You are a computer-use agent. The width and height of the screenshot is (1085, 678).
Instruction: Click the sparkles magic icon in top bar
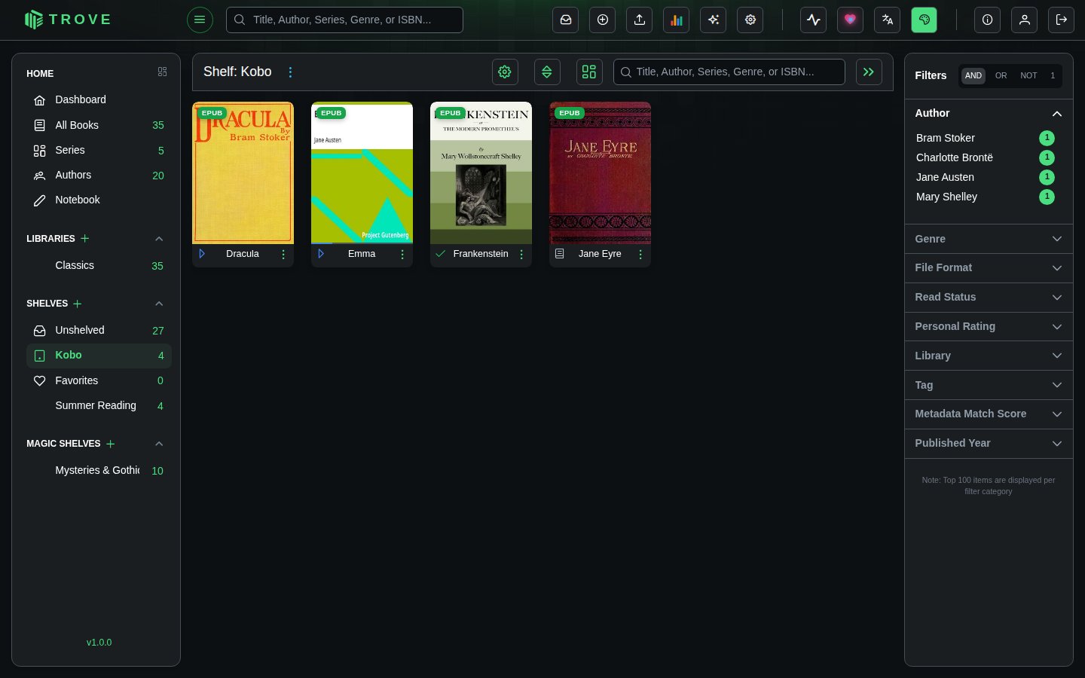tap(714, 20)
